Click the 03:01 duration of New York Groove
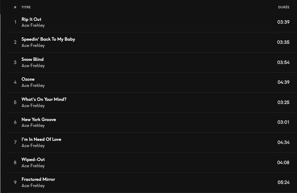Screen dimensions: 297x193 pos(283,122)
